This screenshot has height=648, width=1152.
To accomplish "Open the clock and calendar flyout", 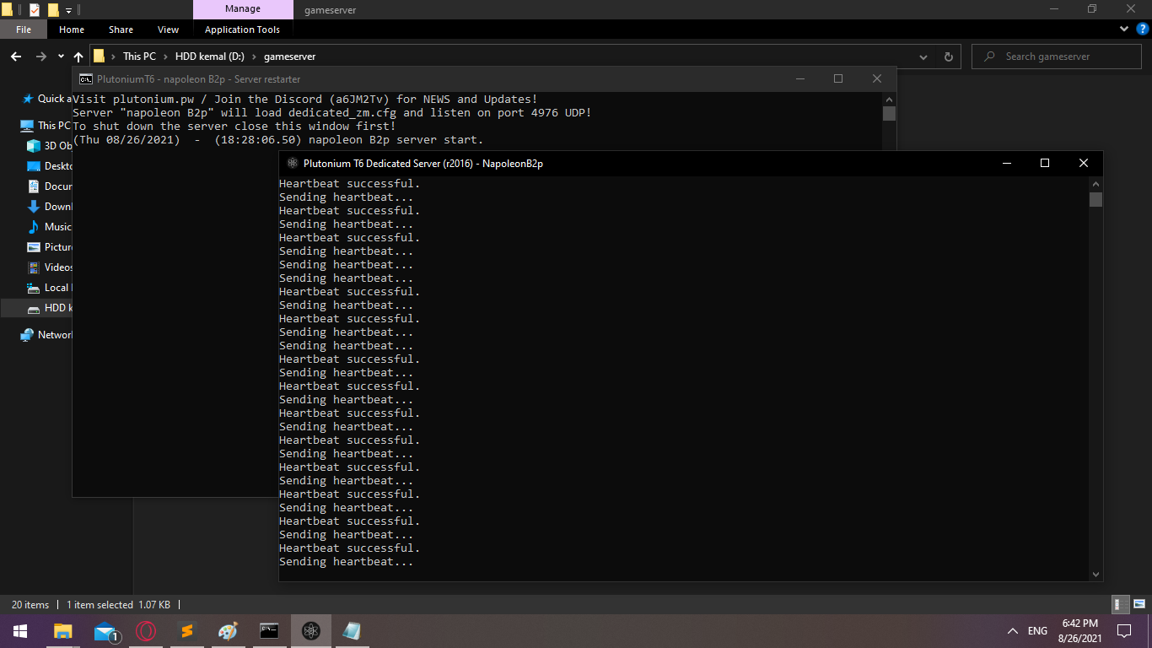I will pos(1080,630).
